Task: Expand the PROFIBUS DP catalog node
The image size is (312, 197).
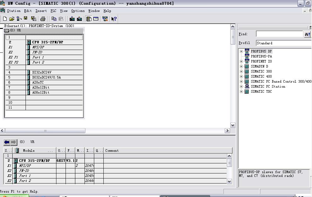Action: pyautogui.click(x=241, y=51)
